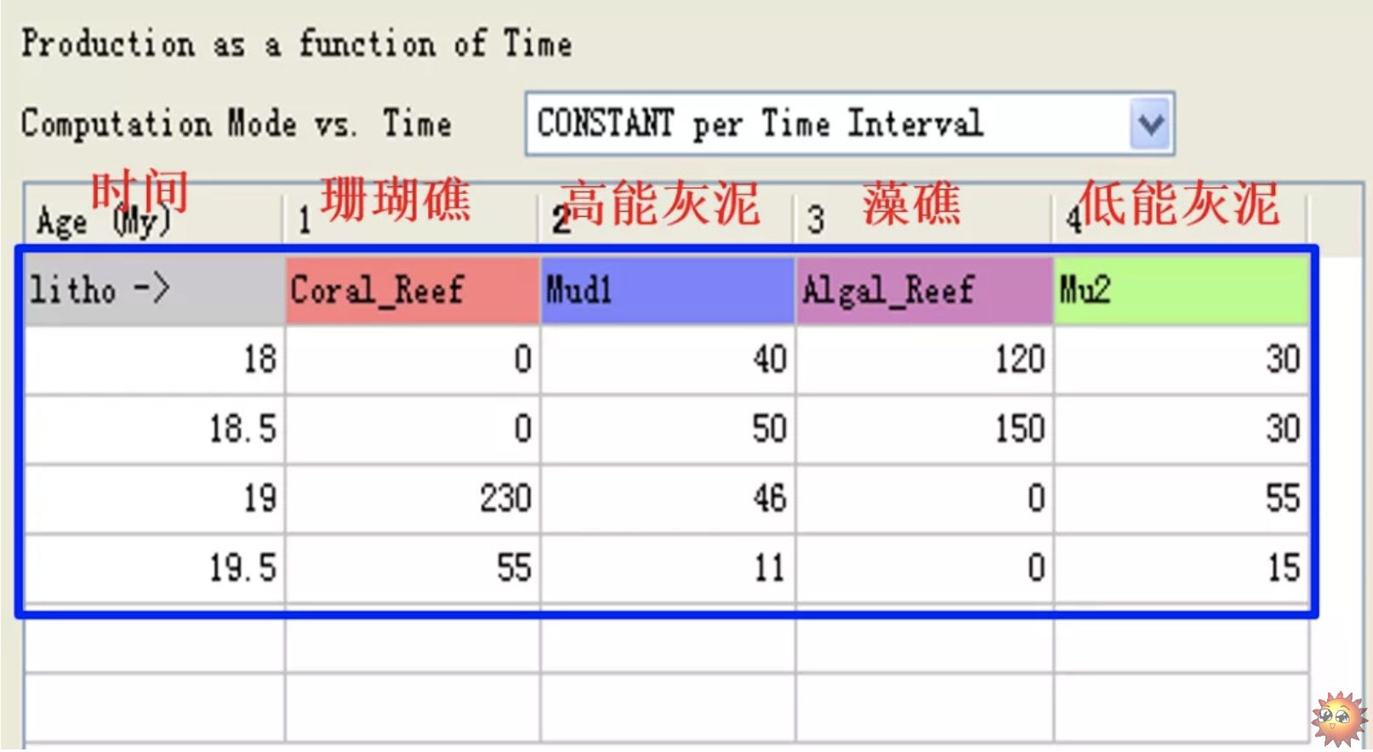1373x752 pixels.
Task: Click the CONSTANT per Time Interval combo box
Action: pos(850,124)
